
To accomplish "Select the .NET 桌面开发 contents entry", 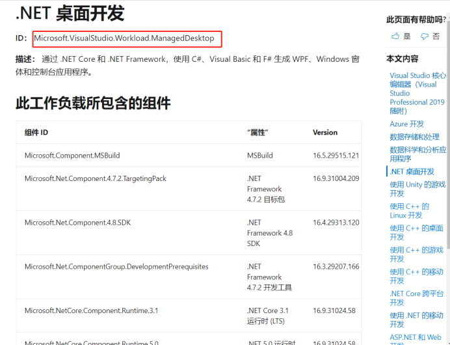I will (x=412, y=171).
